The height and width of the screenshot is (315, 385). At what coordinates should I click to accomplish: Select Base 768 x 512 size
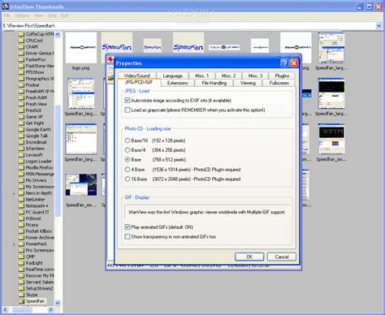(x=128, y=160)
